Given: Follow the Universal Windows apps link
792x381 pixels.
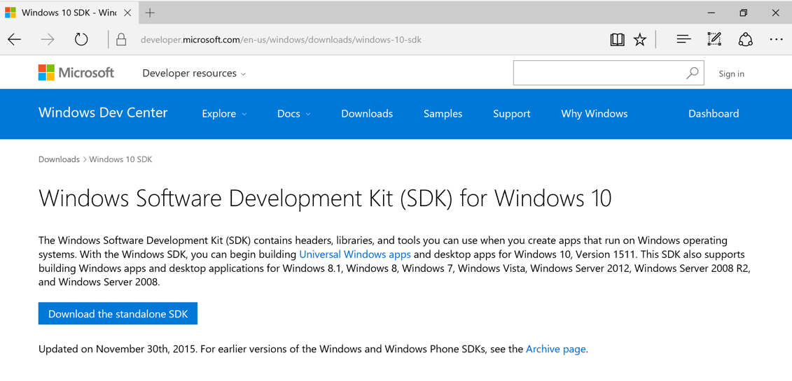Looking at the screenshot, I should 355,254.
